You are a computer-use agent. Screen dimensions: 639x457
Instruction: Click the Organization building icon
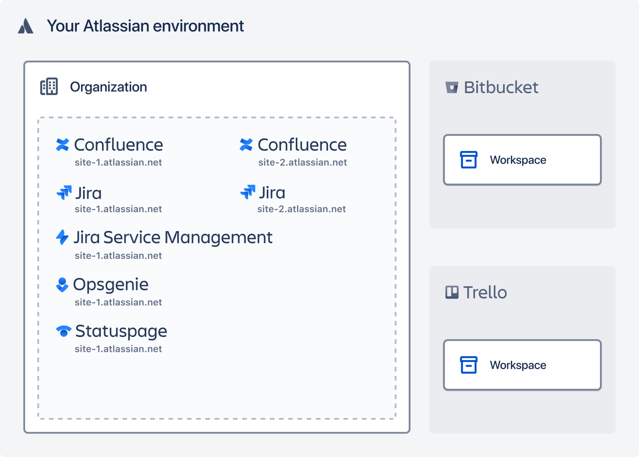coord(49,86)
